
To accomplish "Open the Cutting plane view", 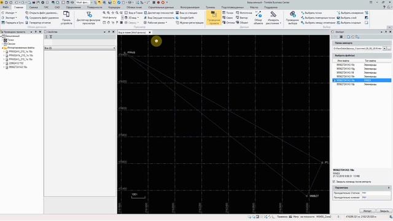I will click(x=159, y=18).
